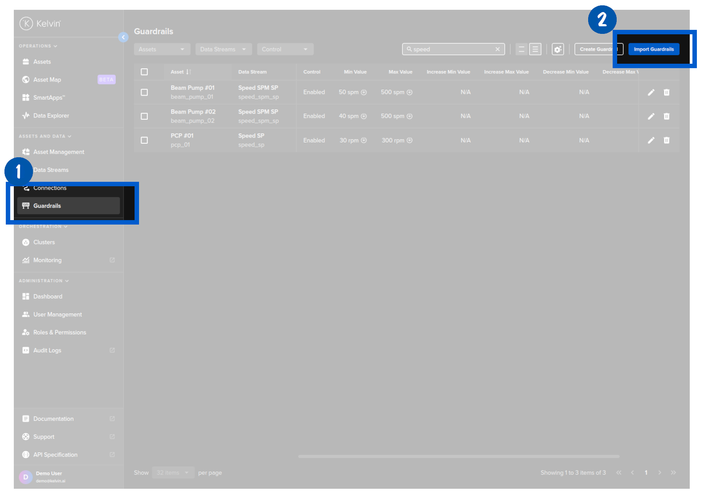Collapse the sidebar with the arrow button
The width and height of the screenshot is (704, 499).
[x=123, y=37]
